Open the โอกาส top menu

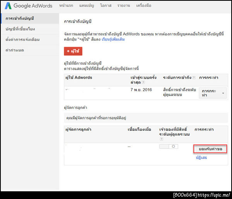pos(106,6)
